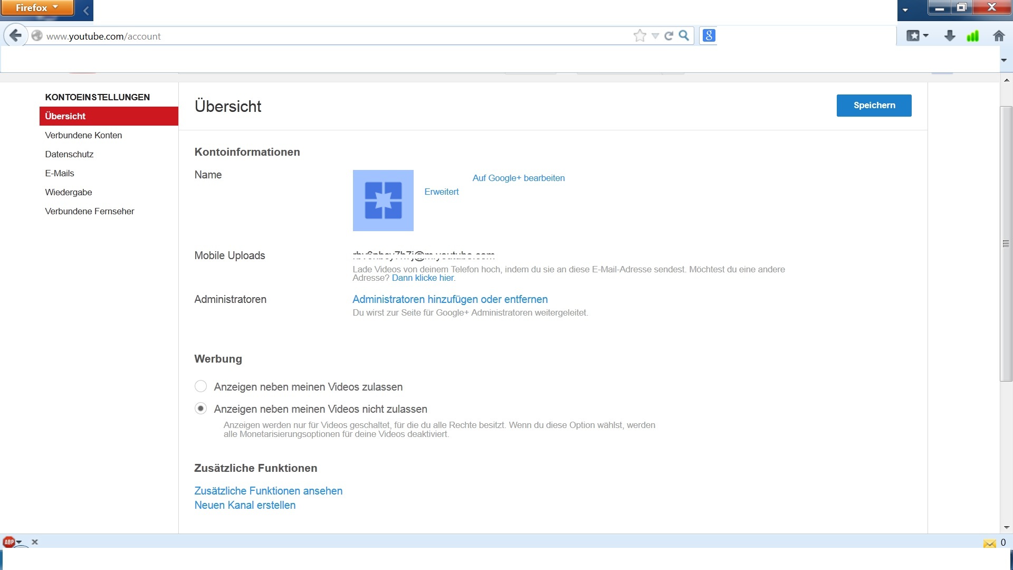Screen dimensions: 1013x570
Task: Click the magnifier icon in the URL bar
Action: [x=684, y=35]
